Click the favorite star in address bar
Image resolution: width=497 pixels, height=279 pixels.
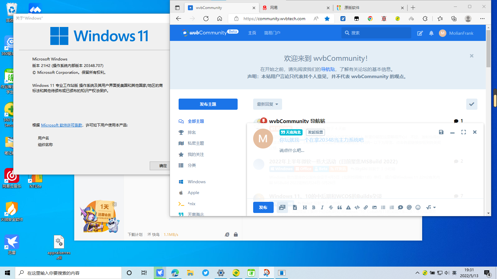coord(327,19)
